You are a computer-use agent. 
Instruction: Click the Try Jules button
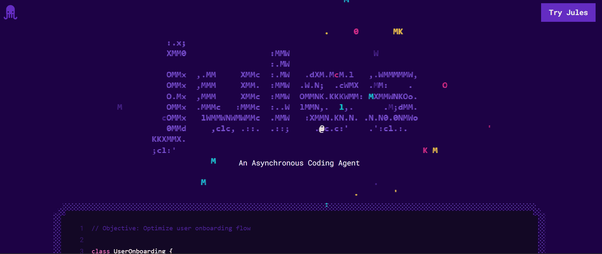(x=568, y=13)
